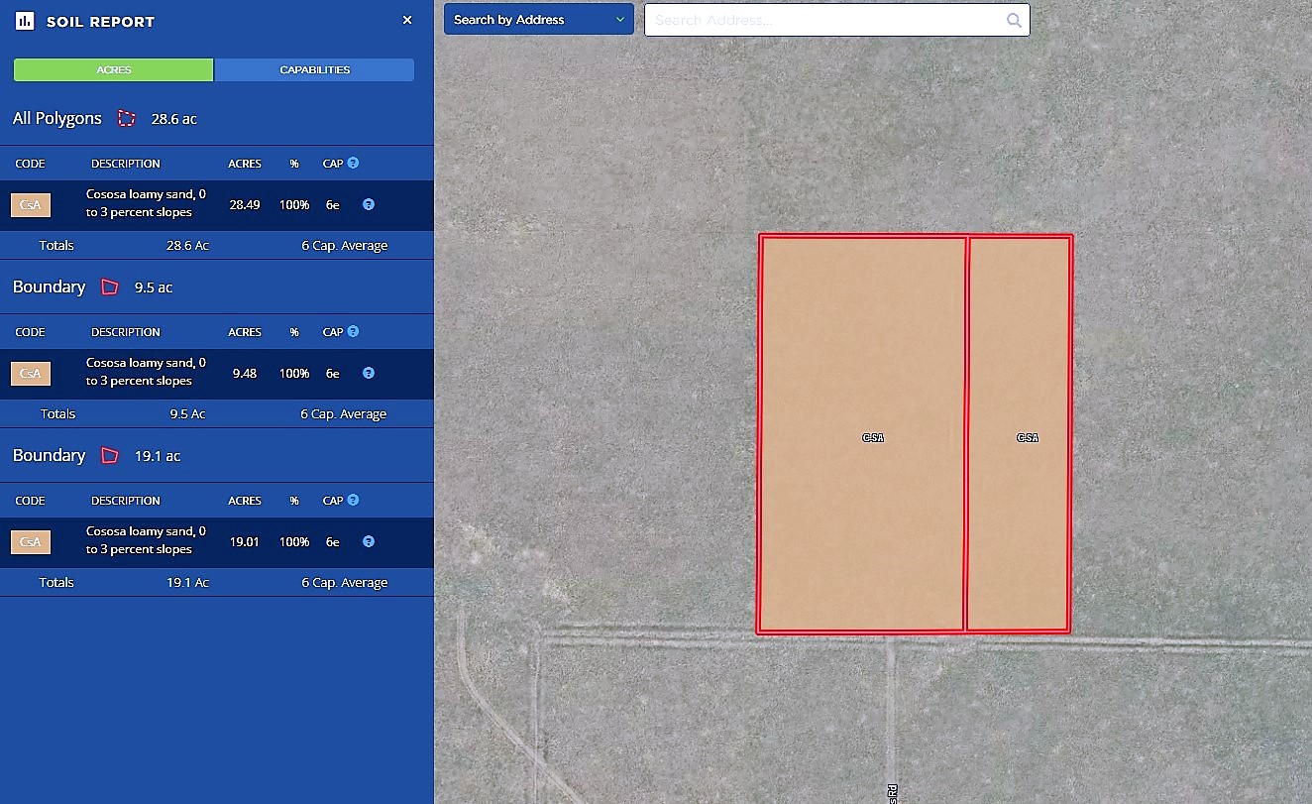Click the CsA swatch in All Polygons
Viewport: 1312px width, 804px height.
[31, 205]
